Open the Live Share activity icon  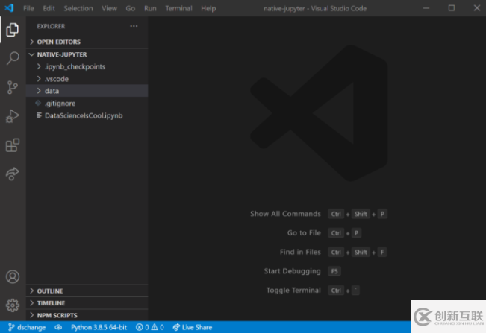[x=13, y=174]
